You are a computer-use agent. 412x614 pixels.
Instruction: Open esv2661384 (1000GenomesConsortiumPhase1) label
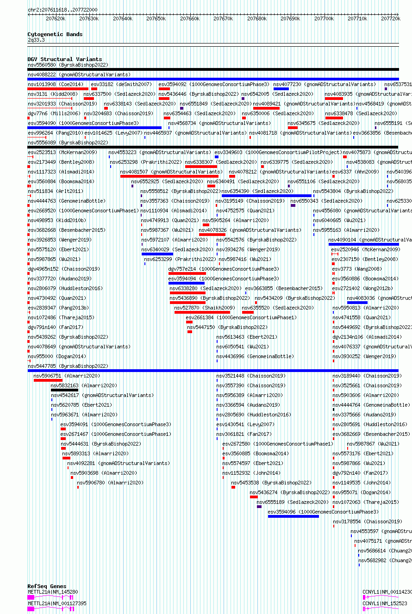tap(241, 317)
